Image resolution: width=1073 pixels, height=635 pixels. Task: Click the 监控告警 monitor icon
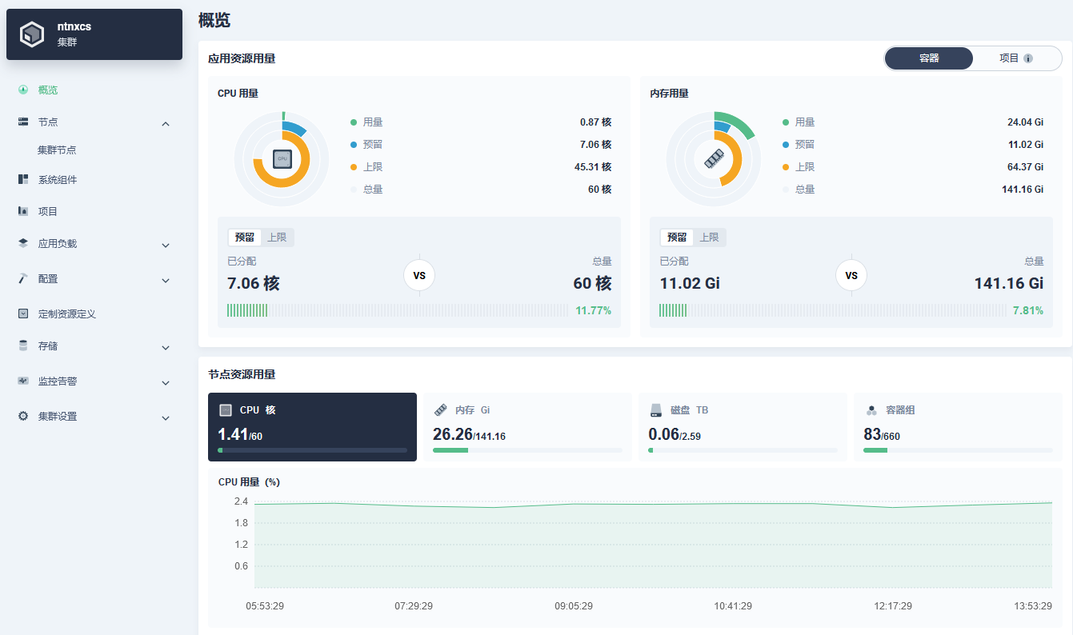click(x=23, y=381)
